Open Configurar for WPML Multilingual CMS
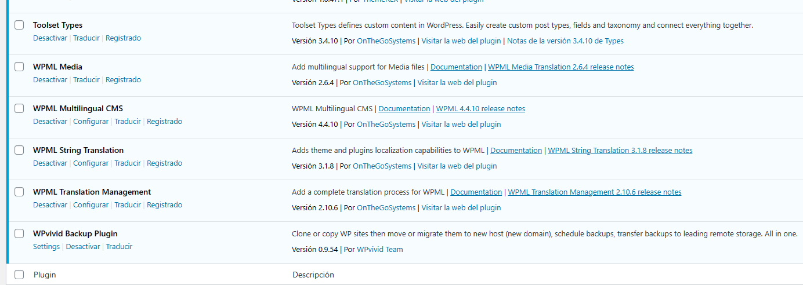Image resolution: width=803 pixels, height=285 pixels. 91,122
